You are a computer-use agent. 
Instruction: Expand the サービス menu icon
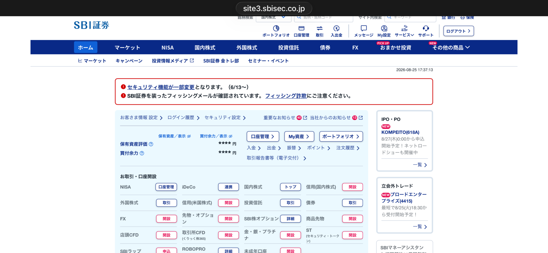404,28
